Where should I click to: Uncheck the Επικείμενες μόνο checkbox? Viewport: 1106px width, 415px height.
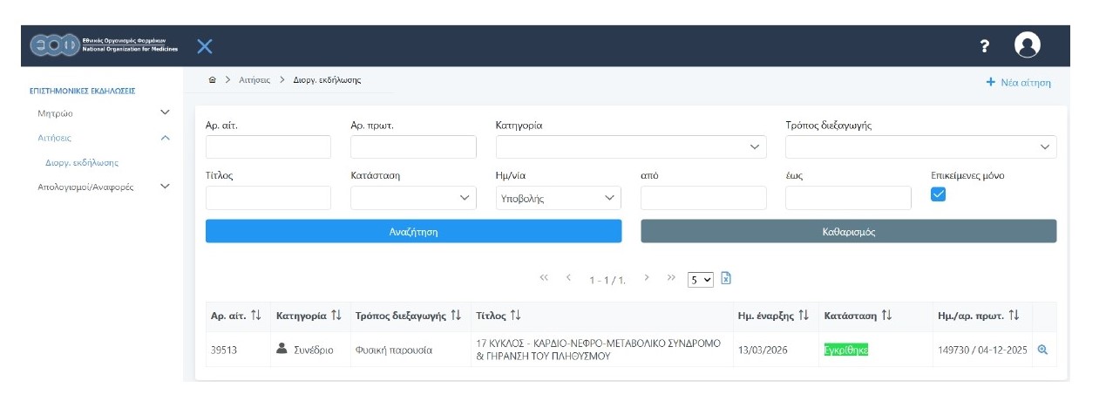click(x=938, y=194)
